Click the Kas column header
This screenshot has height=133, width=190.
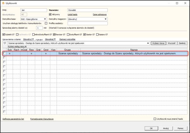53,50
